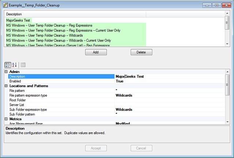Screen dimensions: 234x158
Task: Select 'User Temp Folder Cleanup -- Wildcards' entry
Action: point(76,35)
